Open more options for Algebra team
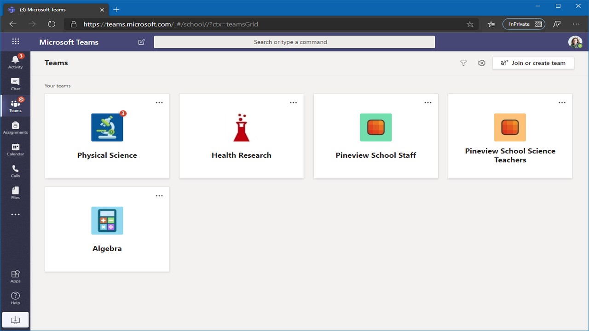This screenshot has height=331, width=589. point(159,196)
